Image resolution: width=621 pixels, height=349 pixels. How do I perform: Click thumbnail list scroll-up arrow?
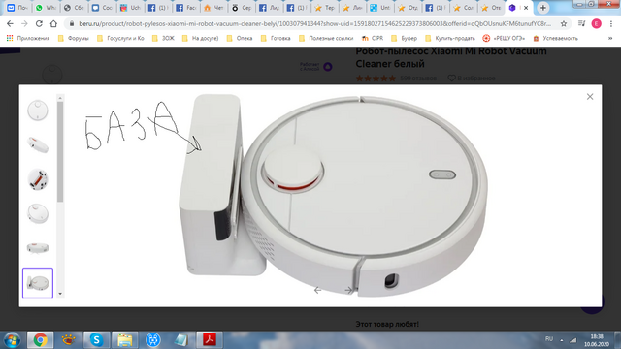pyautogui.click(x=60, y=98)
